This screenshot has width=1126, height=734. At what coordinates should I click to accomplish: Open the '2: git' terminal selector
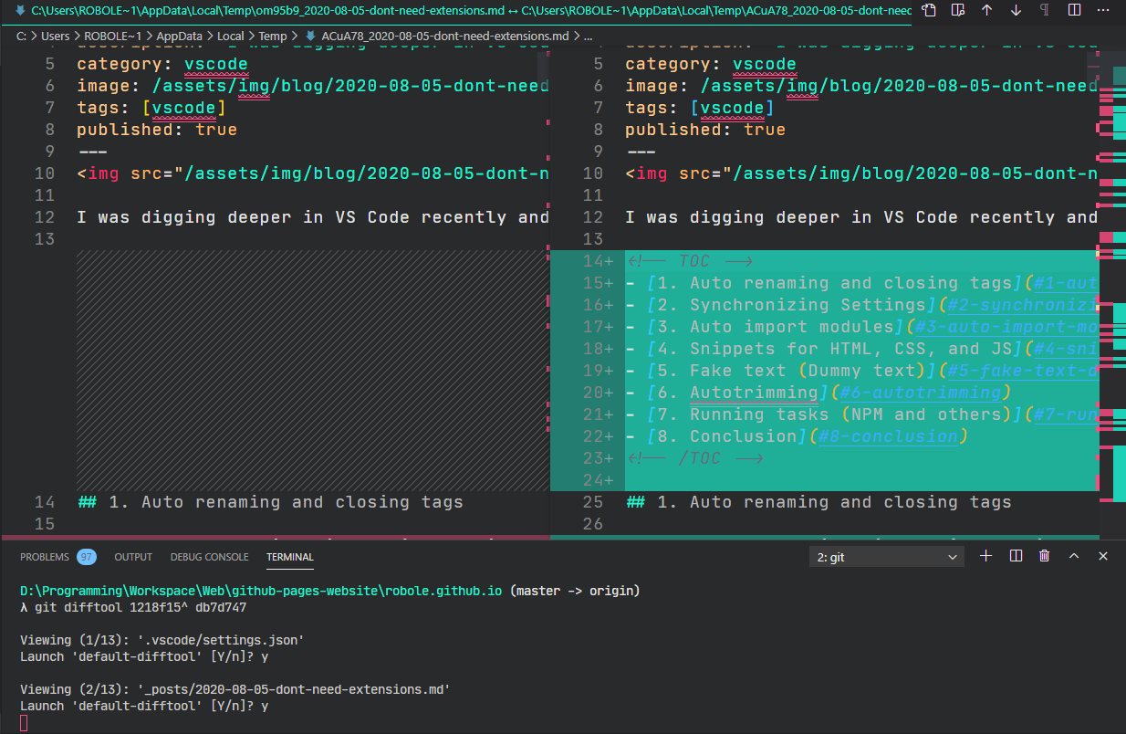[885, 556]
